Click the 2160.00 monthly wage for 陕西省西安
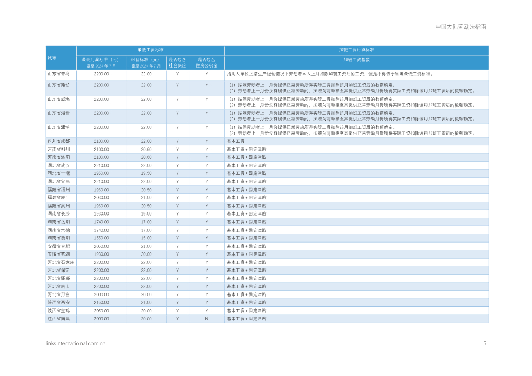The image size is (532, 376). coord(101,303)
